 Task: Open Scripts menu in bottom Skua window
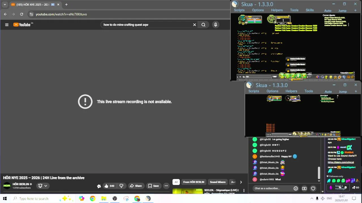coord(254,91)
